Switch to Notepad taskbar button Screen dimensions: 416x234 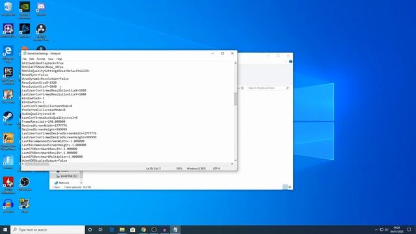coord(175,229)
